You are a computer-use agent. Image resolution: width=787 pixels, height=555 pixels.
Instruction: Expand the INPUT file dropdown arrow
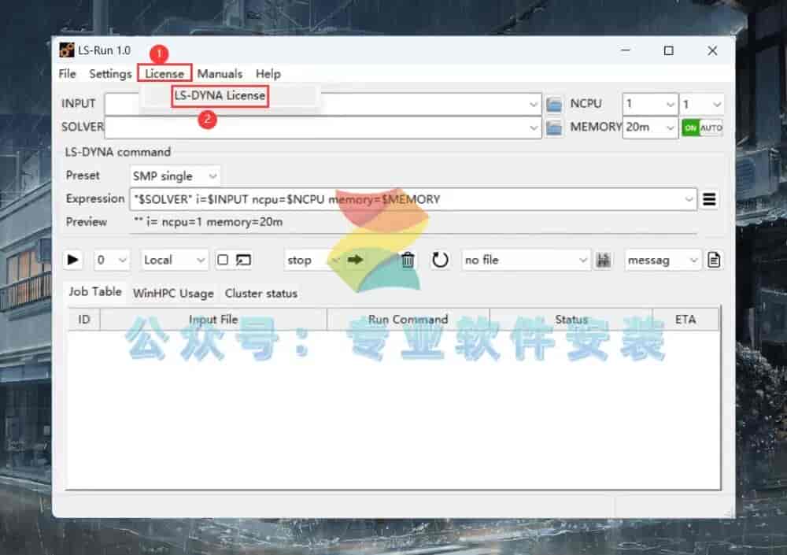point(533,105)
